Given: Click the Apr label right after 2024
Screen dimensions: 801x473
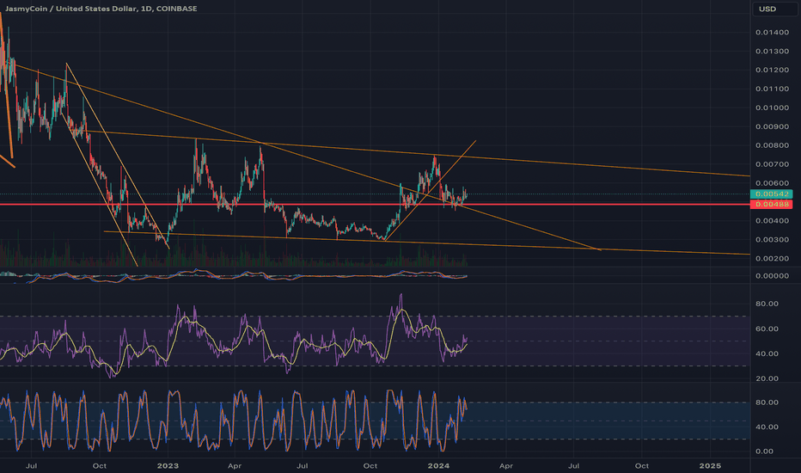Looking at the screenshot, I should click(x=505, y=466).
